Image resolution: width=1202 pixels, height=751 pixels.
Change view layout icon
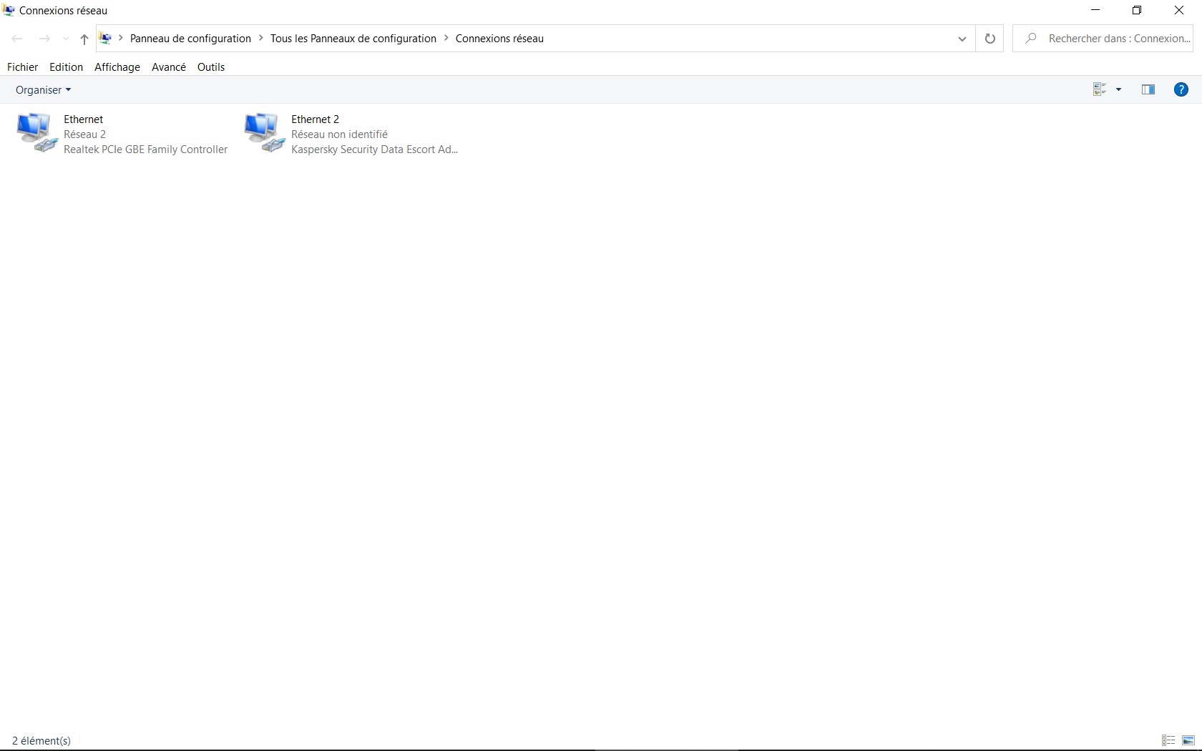[x=1100, y=89]
